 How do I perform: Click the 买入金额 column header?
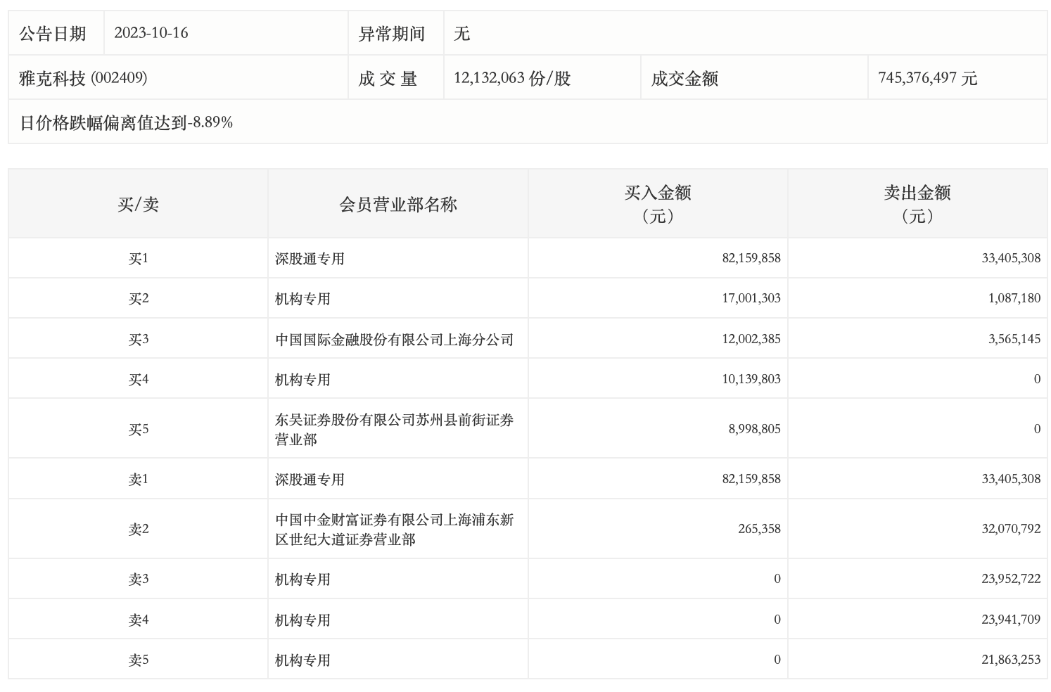pyautogui.click(x=657, y=204)
